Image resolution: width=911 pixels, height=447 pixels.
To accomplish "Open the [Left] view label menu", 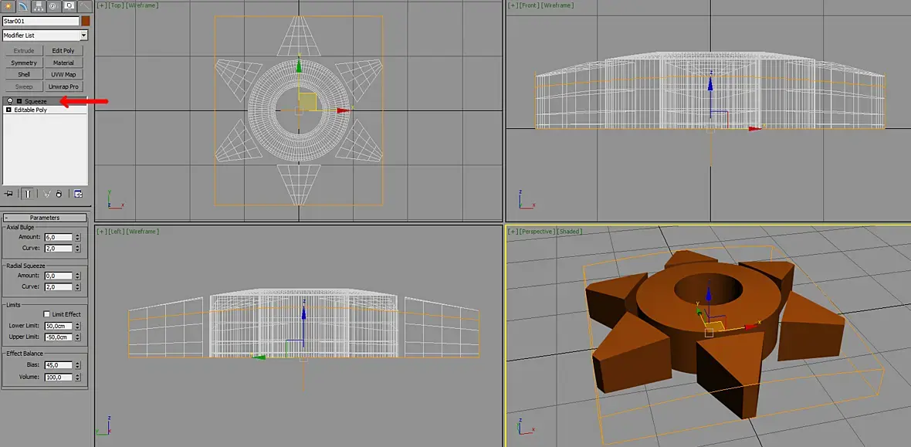I will pos(117,232).
